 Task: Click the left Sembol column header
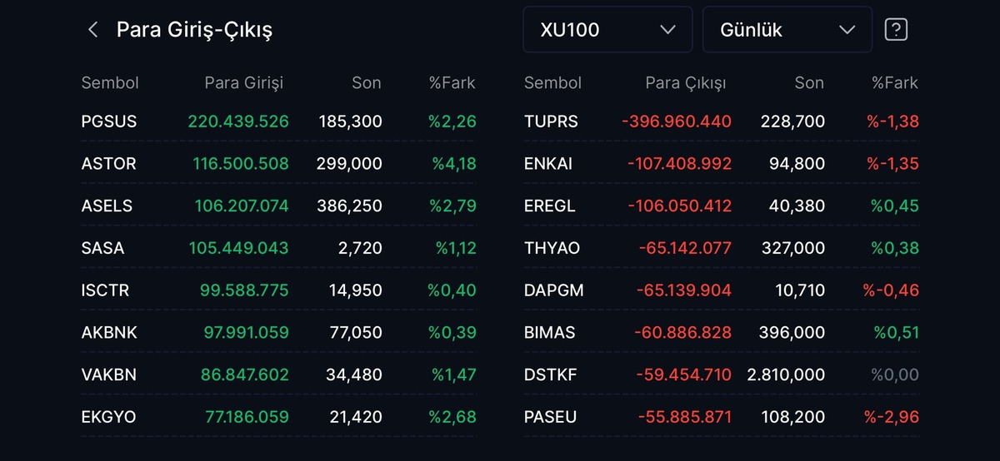(x=110, y=83)
